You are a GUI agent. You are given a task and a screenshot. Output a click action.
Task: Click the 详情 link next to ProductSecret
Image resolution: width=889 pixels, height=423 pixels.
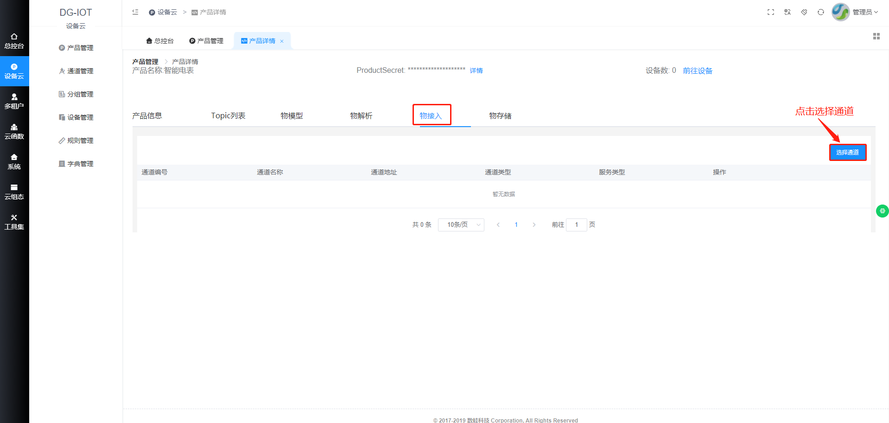(x=476, y=70)
